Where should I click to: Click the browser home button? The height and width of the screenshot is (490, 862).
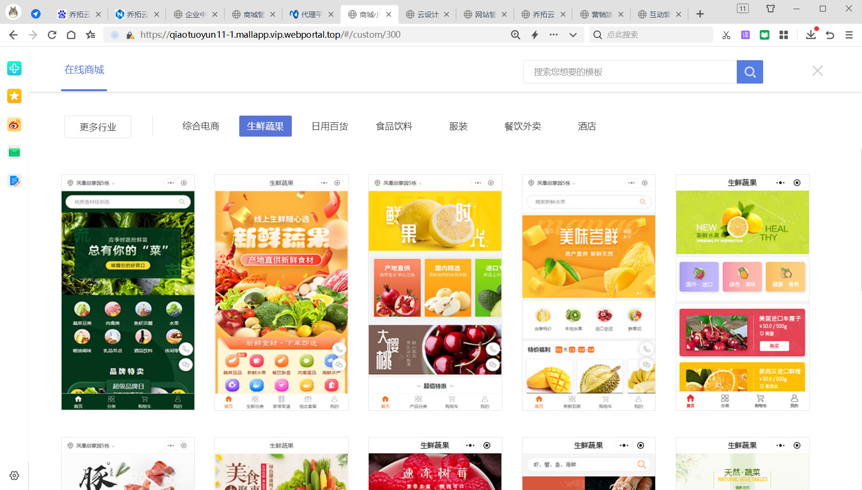pyautogui.click(x=71, y=35)
